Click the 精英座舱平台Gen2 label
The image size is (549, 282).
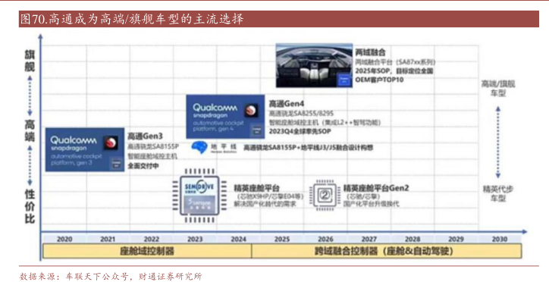pos(376,188)
